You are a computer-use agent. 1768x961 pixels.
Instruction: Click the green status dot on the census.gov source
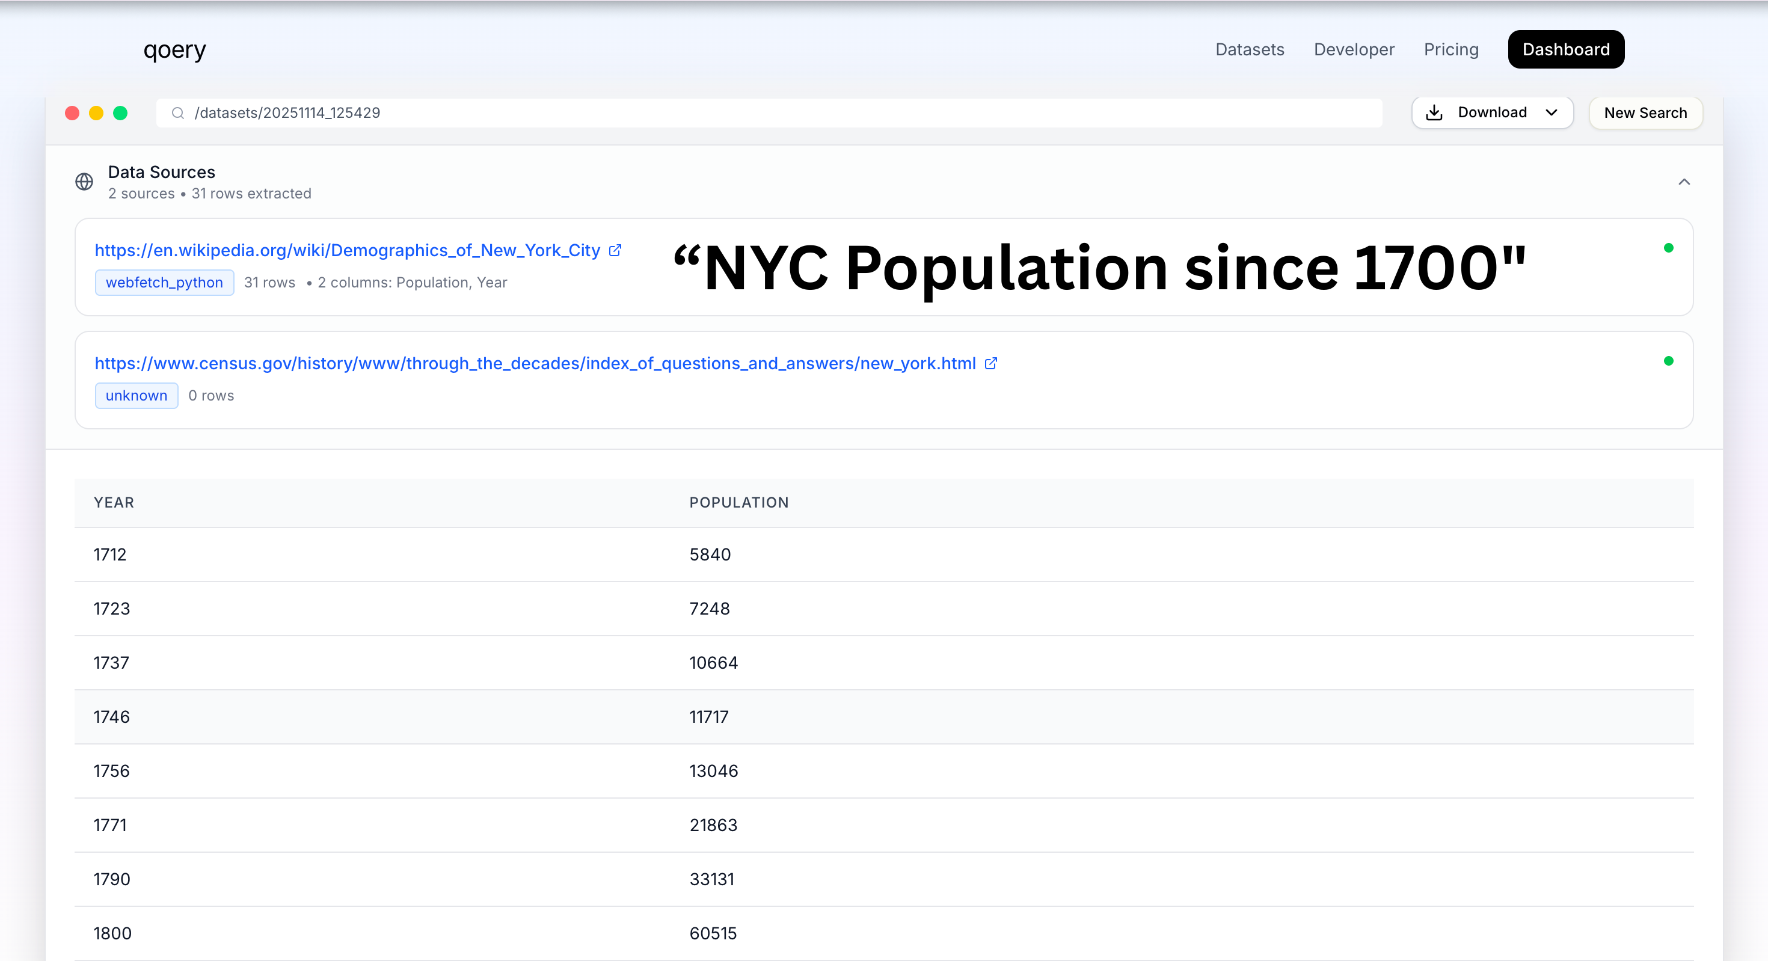pos(1669,360)
